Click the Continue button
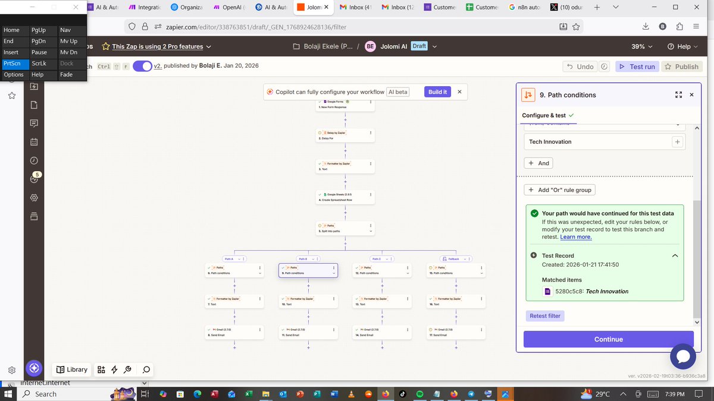This screenshot has height=401, width=714. 609,339
